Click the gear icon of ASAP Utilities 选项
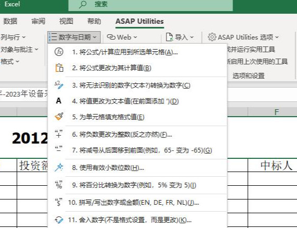 [212, 37]
